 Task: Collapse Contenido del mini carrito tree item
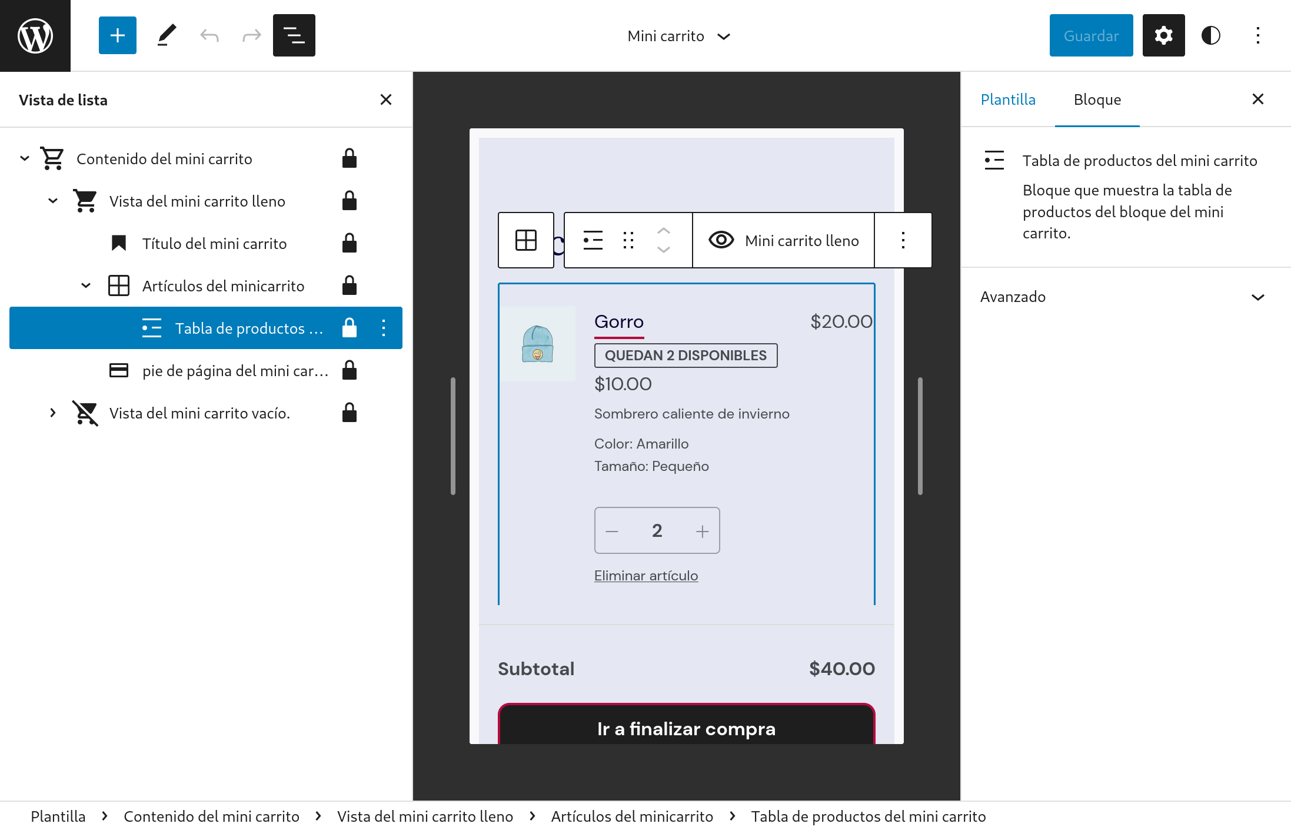[x=25, y=158]
